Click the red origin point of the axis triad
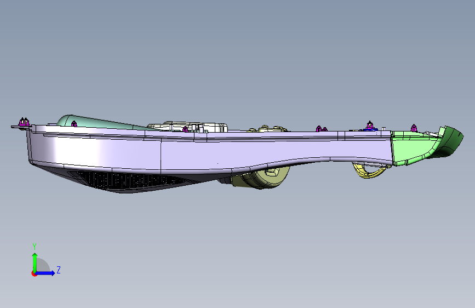The image size is (475, 308). pyautogui.click(x=33, y=273)
